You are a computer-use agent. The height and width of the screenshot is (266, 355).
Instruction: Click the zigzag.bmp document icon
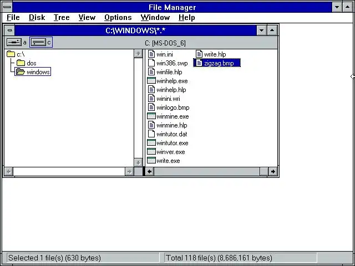coord(199,63)
